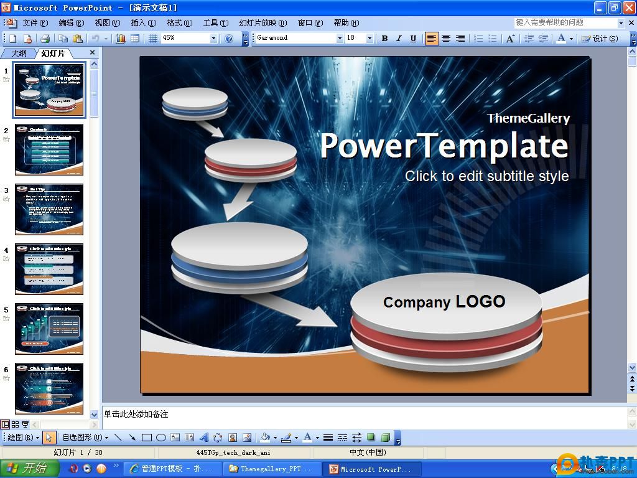This screenshot has width=637, height=478.
Task: Toggle center text alignment
Action: (x=446, y=38)
